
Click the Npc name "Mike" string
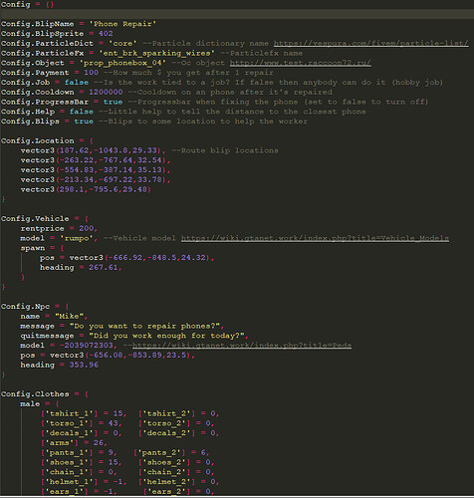pyautogui.click(x=69, y=316)
